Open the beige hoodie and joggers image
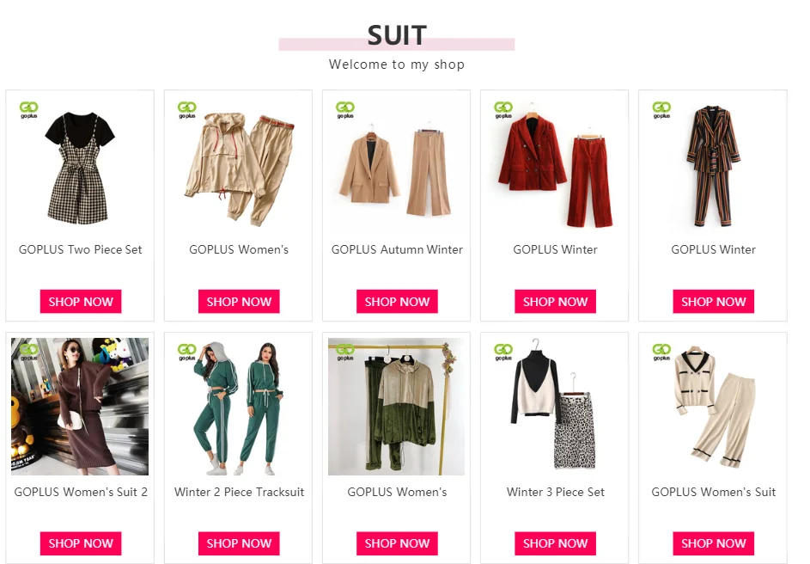810x564 pixels. tap(239, 164)
